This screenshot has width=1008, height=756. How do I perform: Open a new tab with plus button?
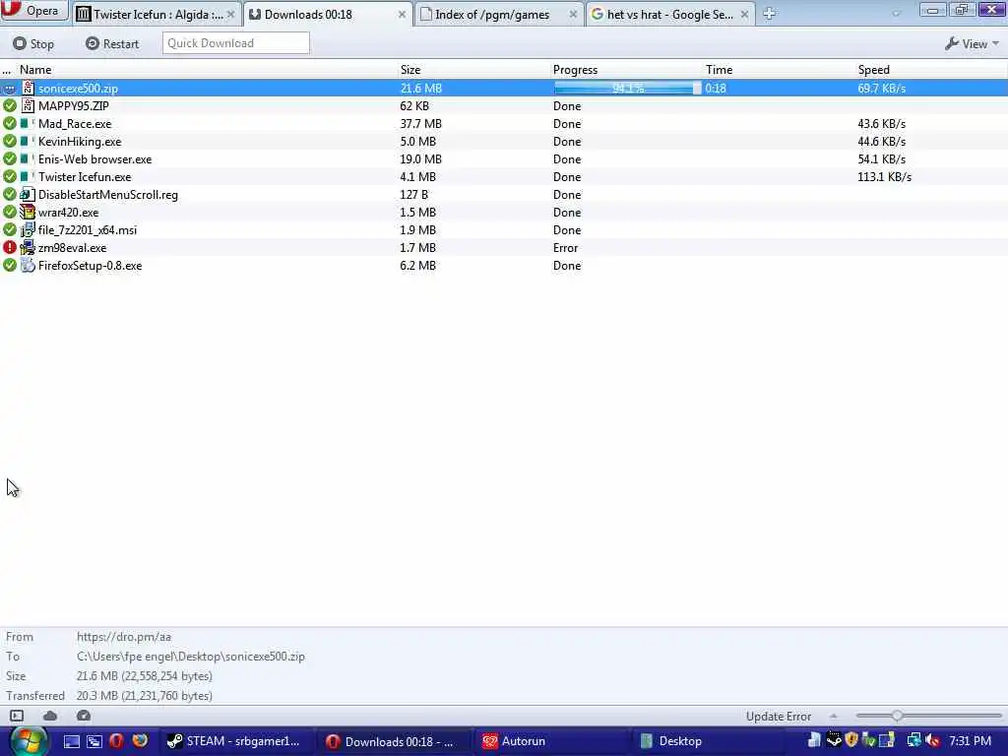[x=769, y=14]
